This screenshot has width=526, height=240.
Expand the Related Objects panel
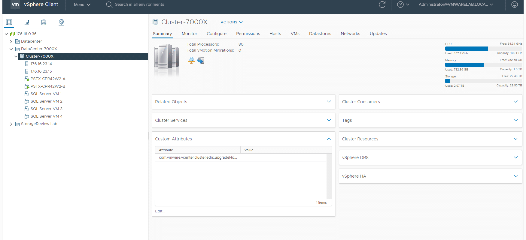click(x=329, y=102)
